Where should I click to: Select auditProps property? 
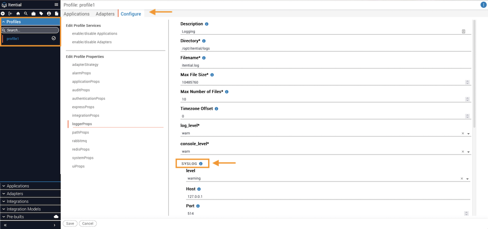click(x=81, y=90)
